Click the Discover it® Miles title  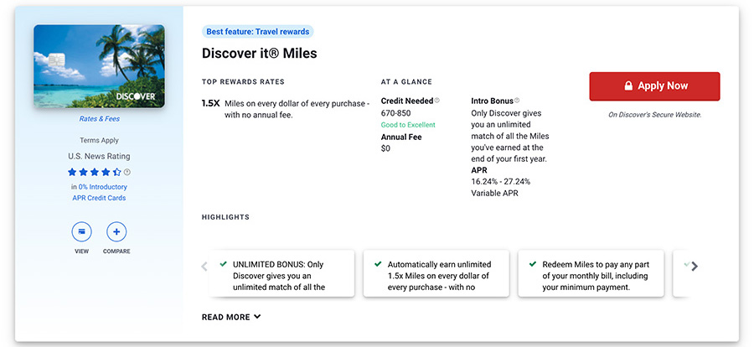[259, 53]
